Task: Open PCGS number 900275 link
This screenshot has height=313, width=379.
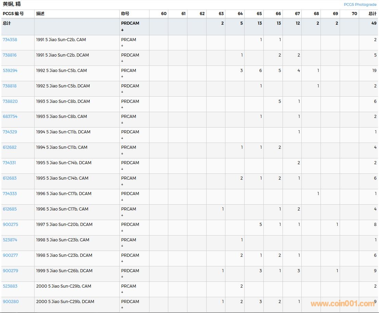Action: click(10, 225)
